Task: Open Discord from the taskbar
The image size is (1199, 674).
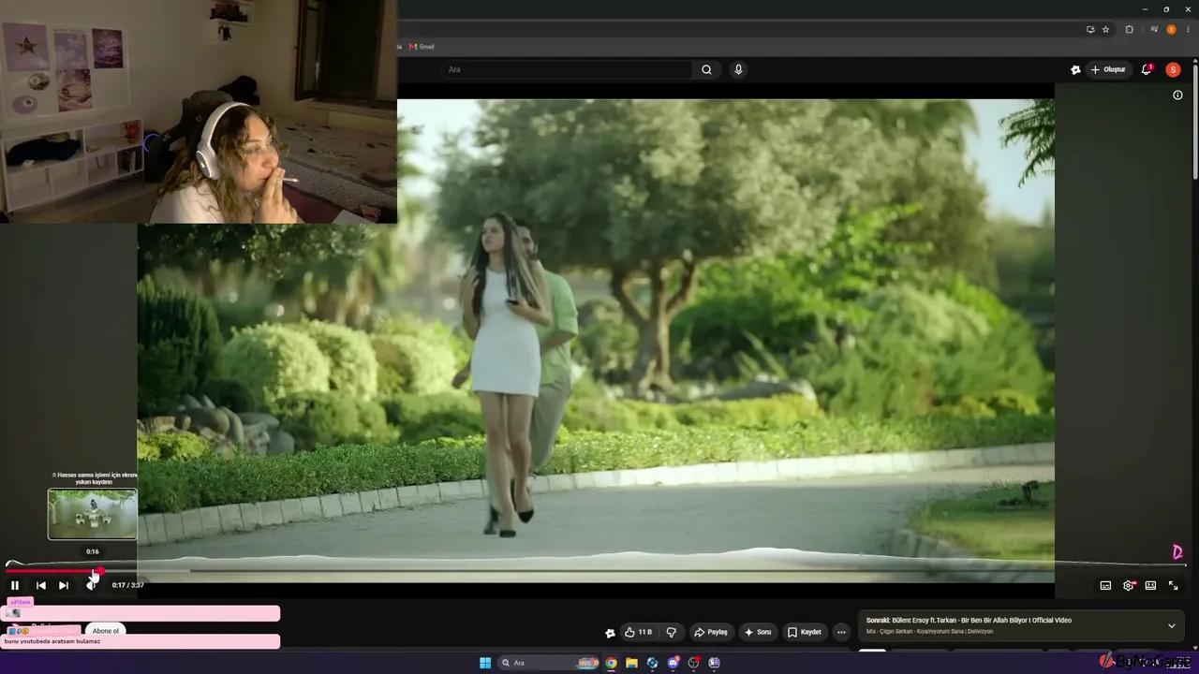Action: 673,663
